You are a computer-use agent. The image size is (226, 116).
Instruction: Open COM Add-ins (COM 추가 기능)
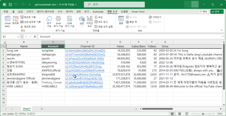[70, 22]
